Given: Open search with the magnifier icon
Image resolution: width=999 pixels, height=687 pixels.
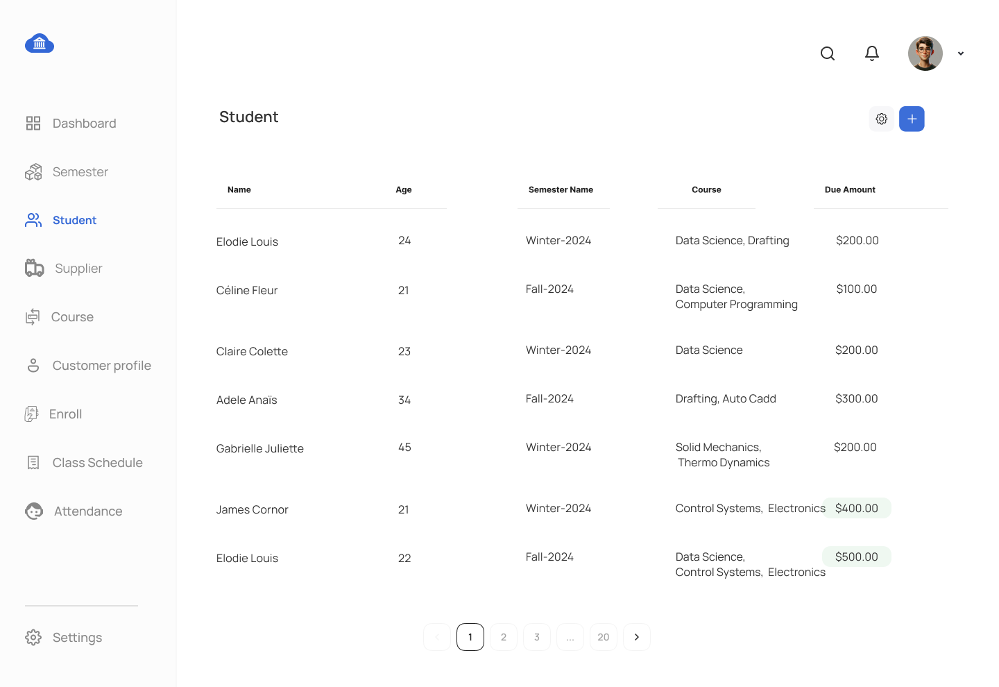Looking at the screenshot, I should click(828, 53).
